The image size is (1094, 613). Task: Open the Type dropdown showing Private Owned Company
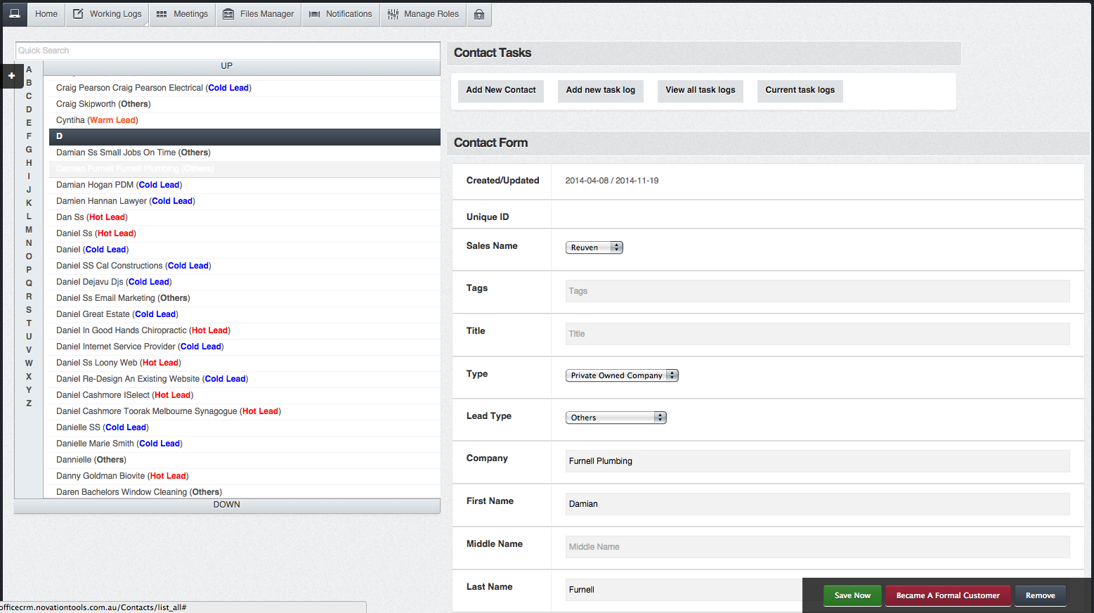621,375
